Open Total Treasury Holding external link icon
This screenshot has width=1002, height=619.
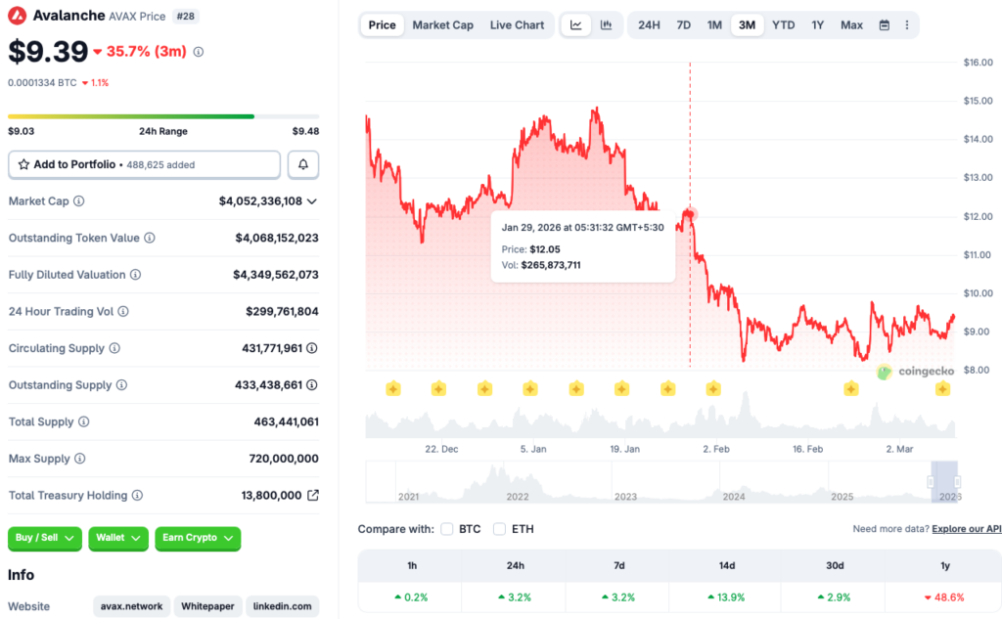click(313, 496)
